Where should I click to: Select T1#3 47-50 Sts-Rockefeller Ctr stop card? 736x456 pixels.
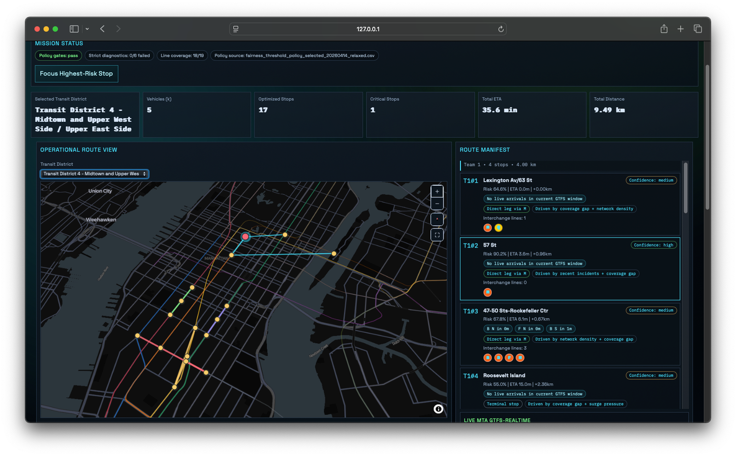tap(570, 334)
